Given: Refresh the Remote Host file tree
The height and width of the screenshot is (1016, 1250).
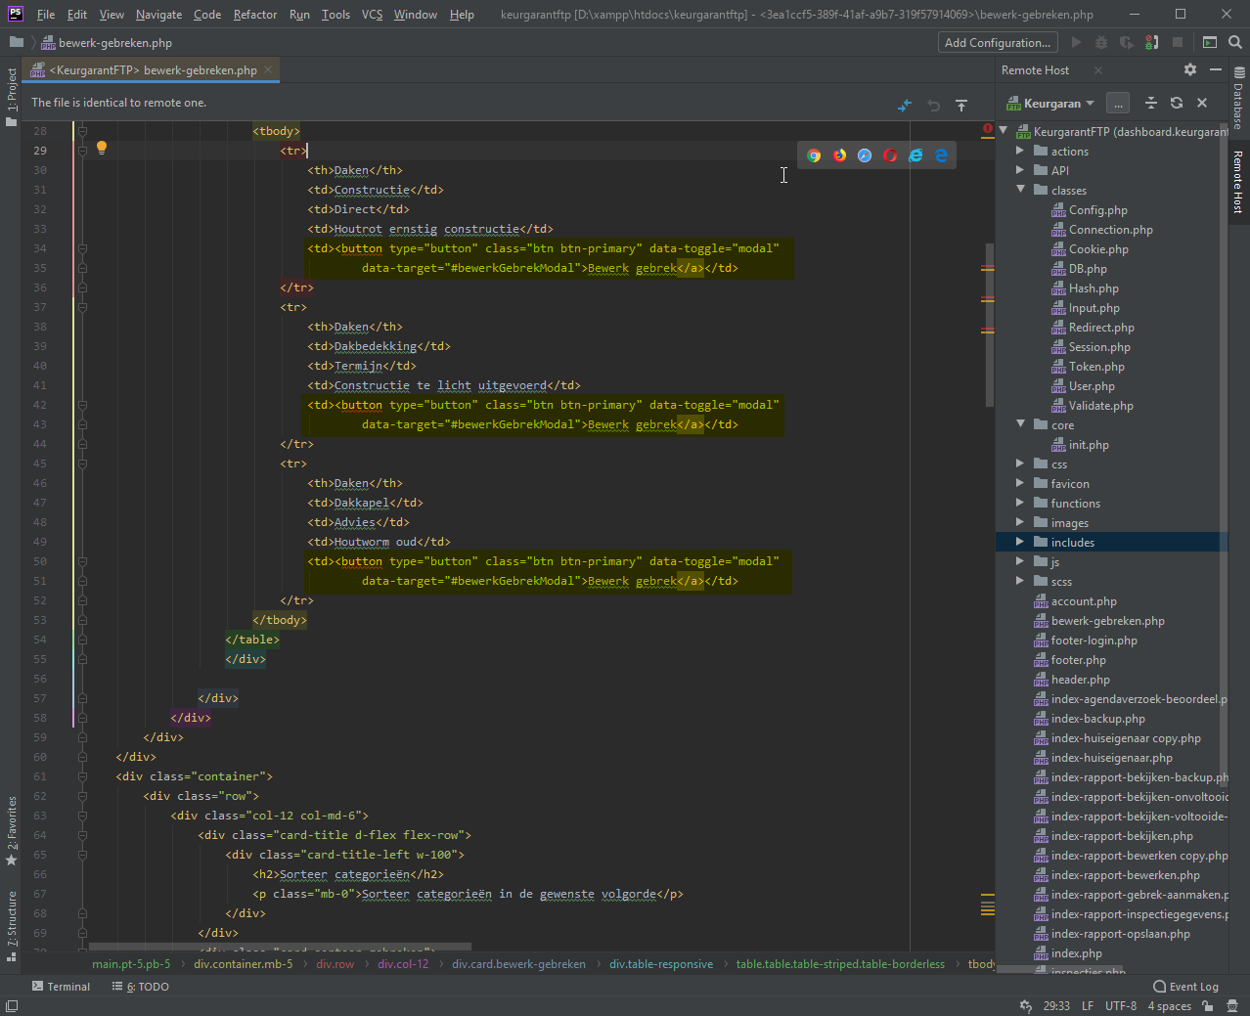Looking at the screenshot, I should (1177, 103).
